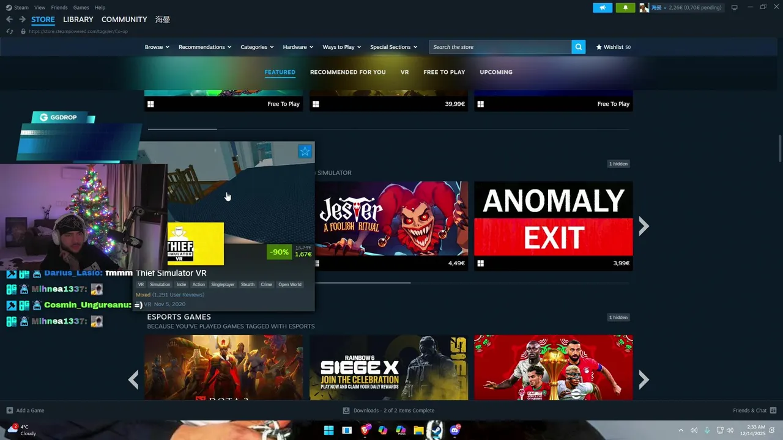This screenshot has height=440, width=783.
Task: Next page arrow in Esports Games carousel
Action: pyautogui.click(x=644, y=380)
